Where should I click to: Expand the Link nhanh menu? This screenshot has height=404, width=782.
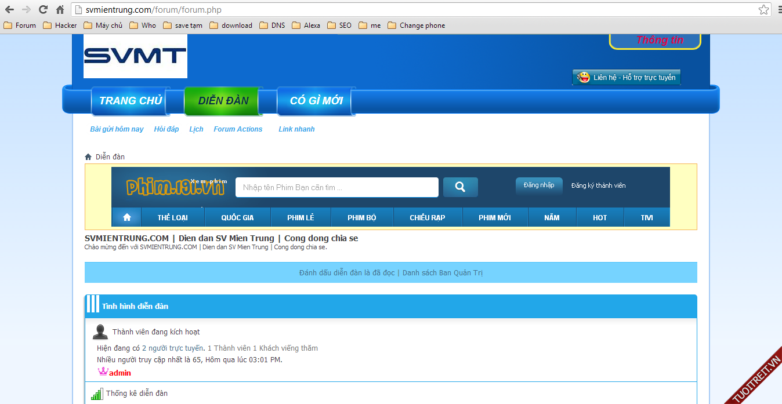(296, 129)
